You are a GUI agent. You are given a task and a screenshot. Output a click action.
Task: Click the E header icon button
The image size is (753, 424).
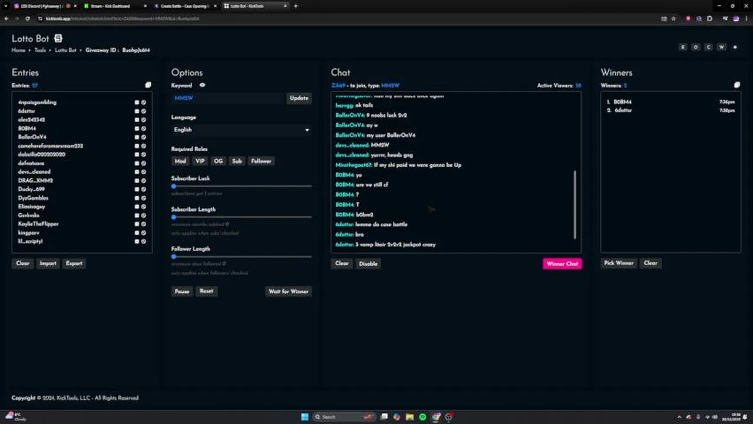click(683, 47)
